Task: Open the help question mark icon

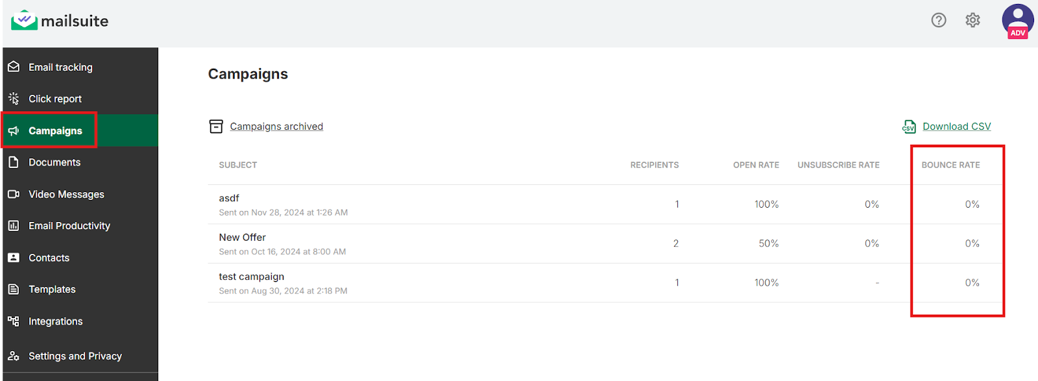Action: (x=939, y=20)
